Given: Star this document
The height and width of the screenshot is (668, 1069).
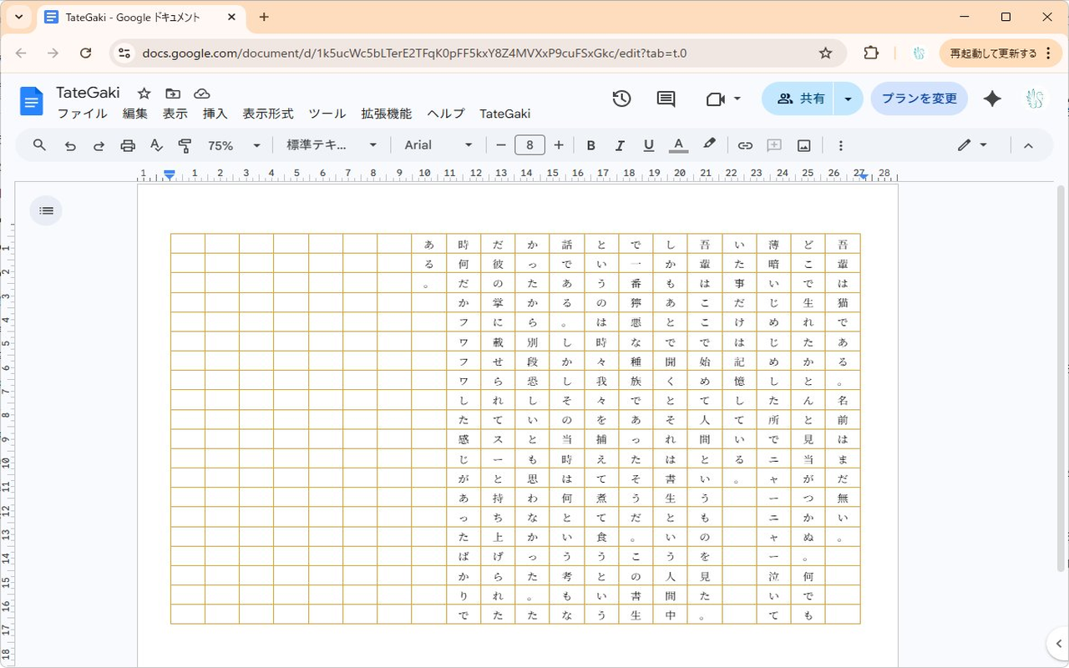Looking at the screenshot, I should point(144,94).
